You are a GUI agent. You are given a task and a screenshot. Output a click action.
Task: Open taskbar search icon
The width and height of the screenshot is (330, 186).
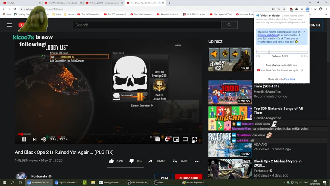click(12, 183)
